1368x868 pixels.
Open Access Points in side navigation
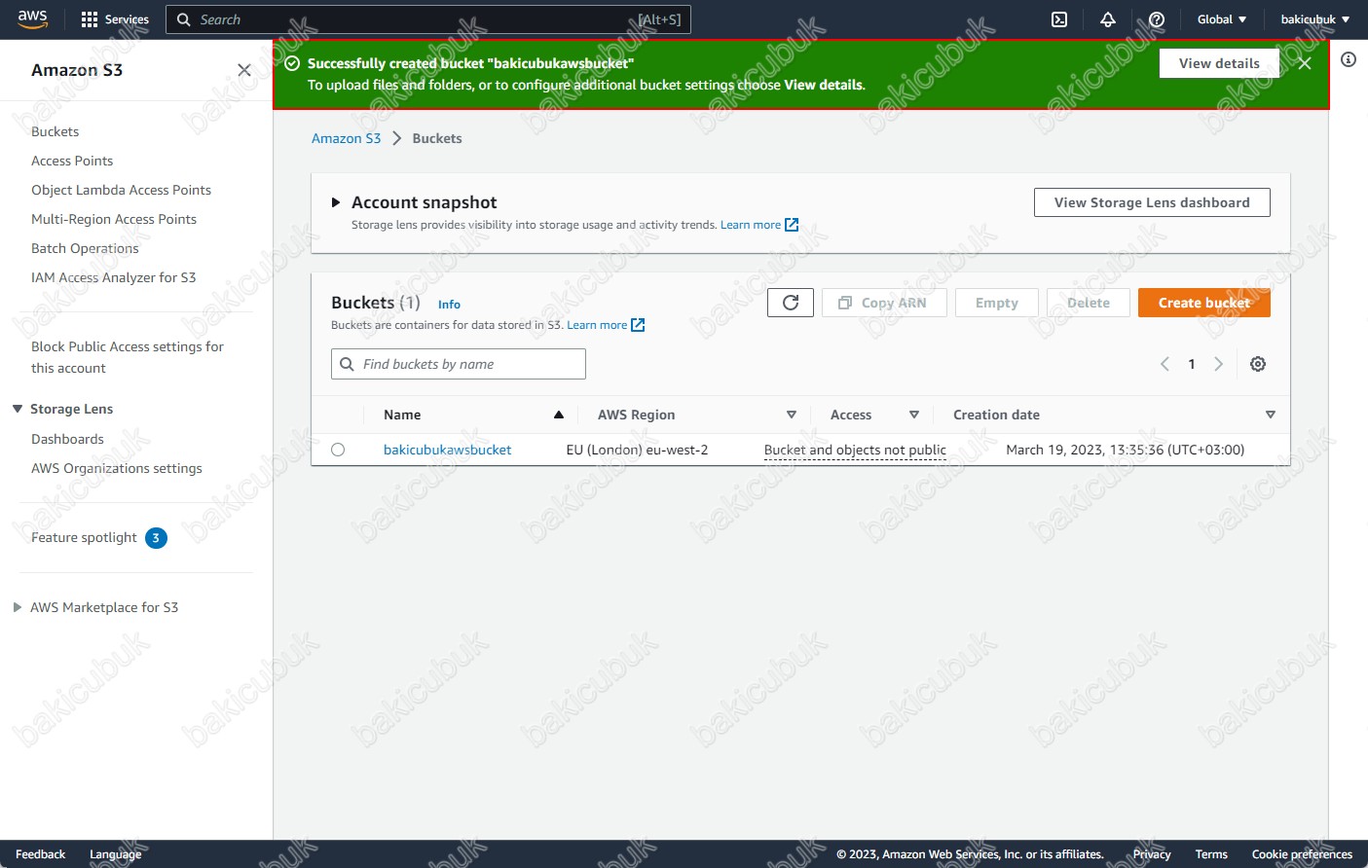(x=72, y=161)
